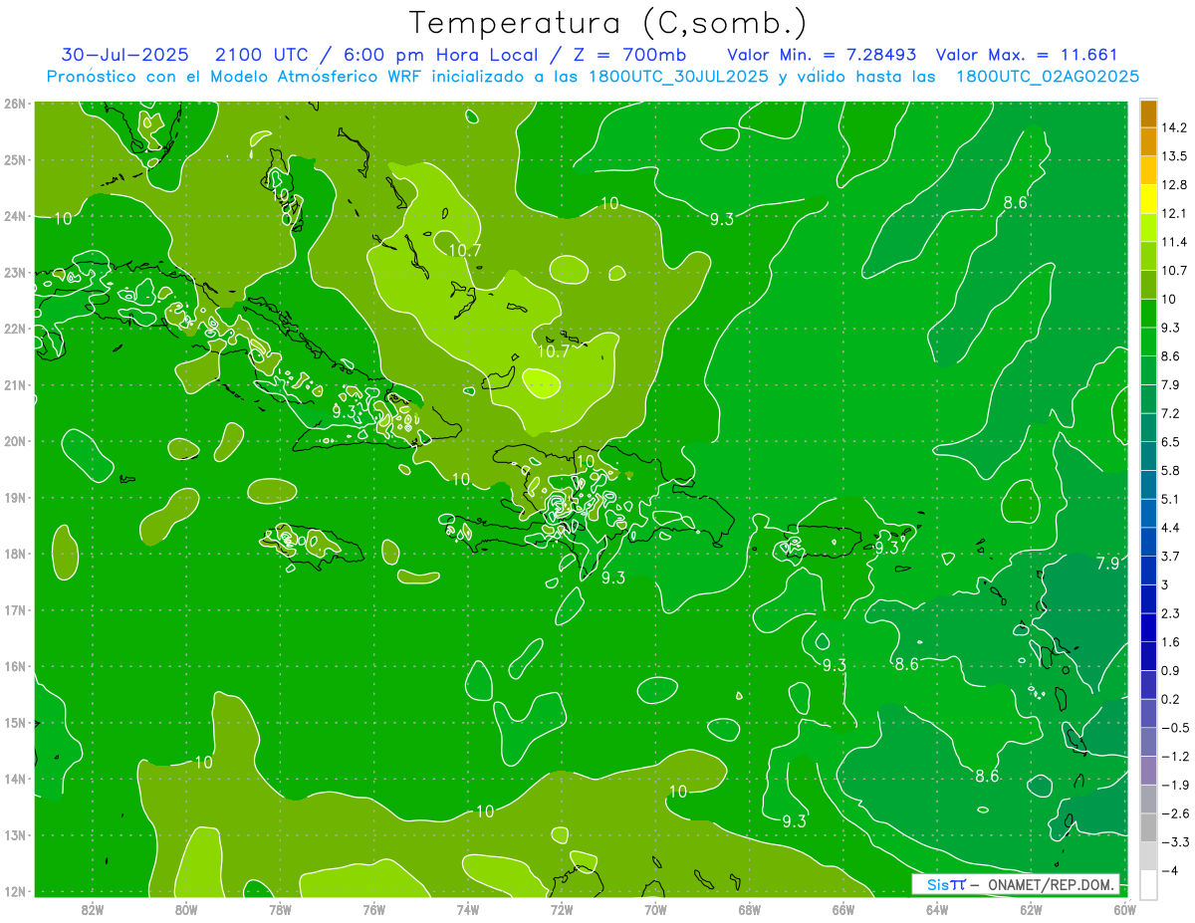Click the legend value -0.5
This screenshot has width=1195, height=923.
pos(1175,728)
